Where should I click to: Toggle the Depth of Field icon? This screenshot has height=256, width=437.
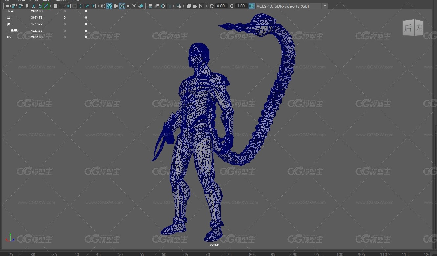coord(169,6)
